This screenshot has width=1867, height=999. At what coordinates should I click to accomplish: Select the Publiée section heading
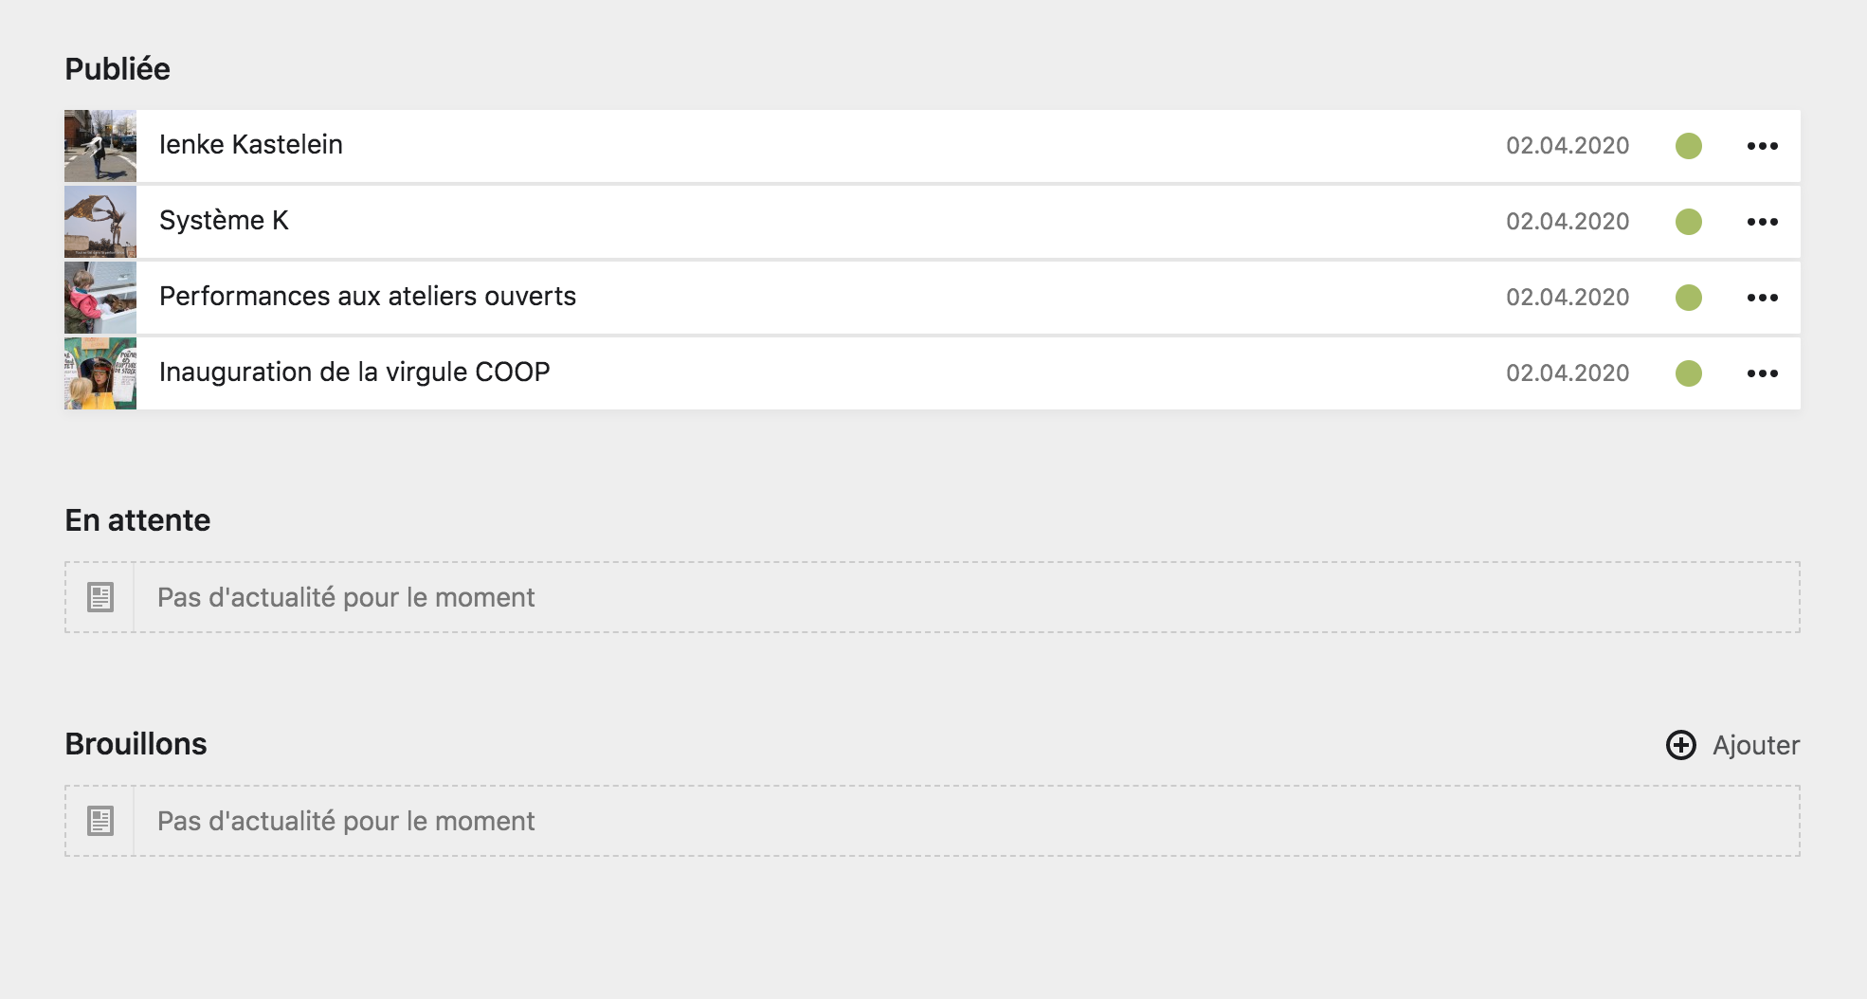pos(117,68)
